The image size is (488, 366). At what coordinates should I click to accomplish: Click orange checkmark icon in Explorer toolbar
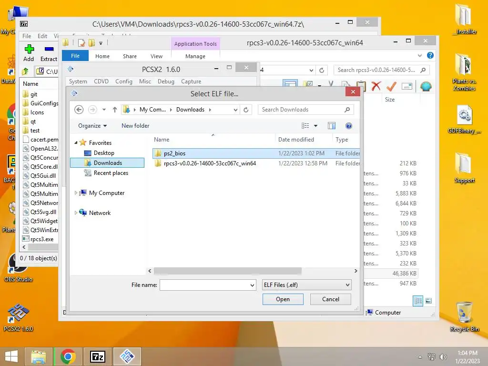click(391, 86)
